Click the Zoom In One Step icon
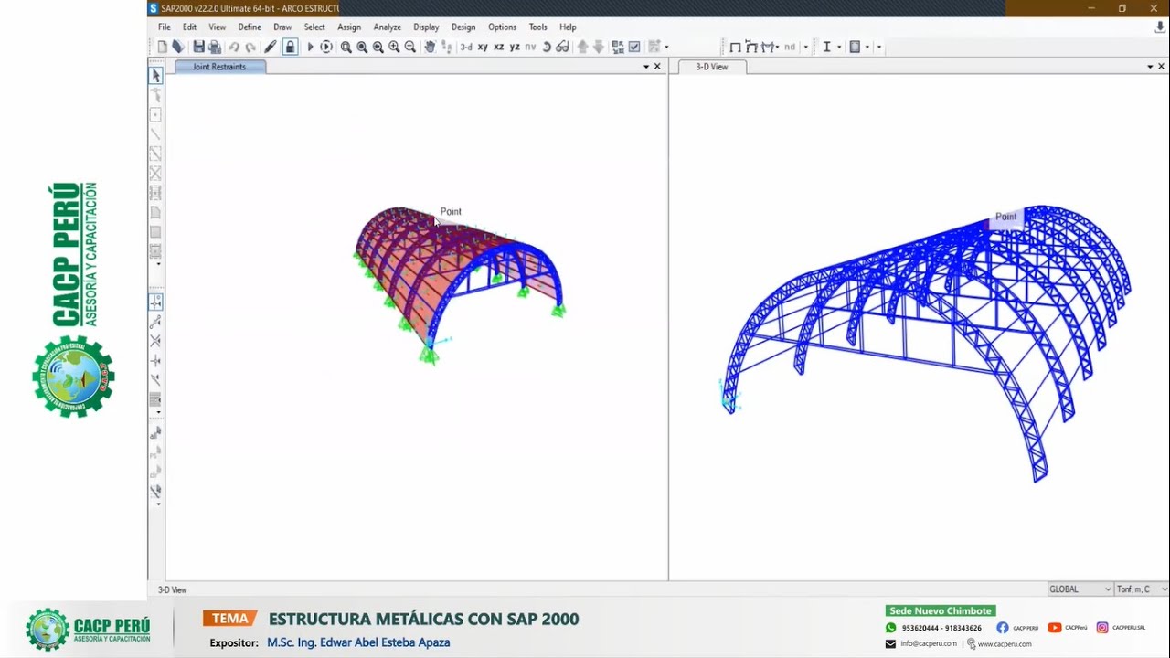The width and height of the screenshot is (1170, 658). click(x=394, y=47)
